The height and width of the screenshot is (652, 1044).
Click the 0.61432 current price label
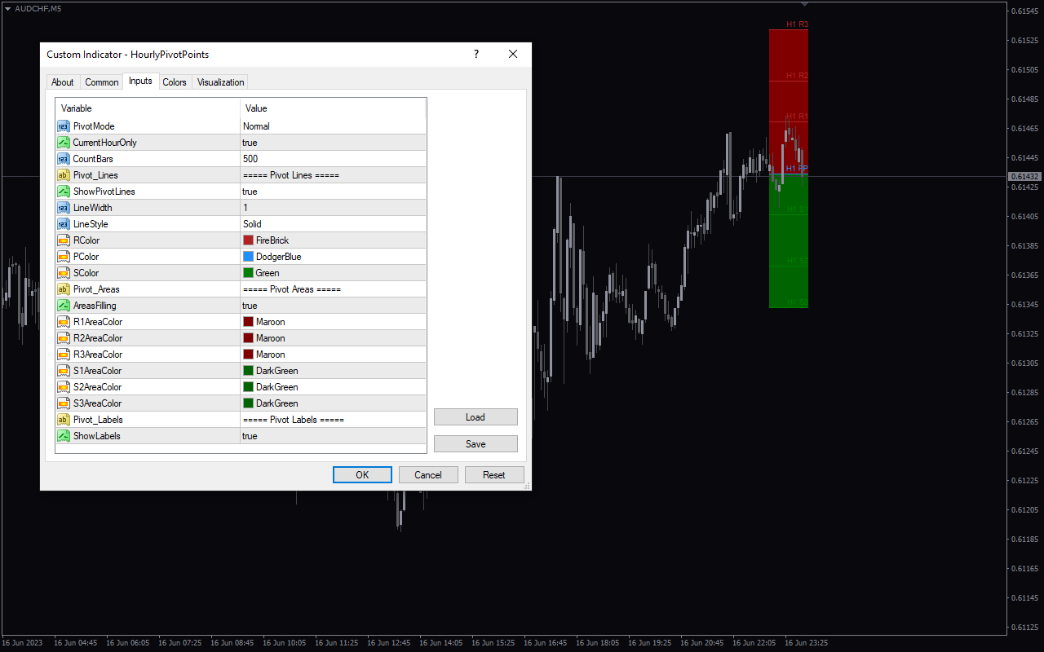1024,177
